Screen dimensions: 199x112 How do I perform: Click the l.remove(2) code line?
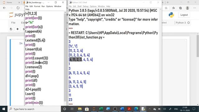34,67
